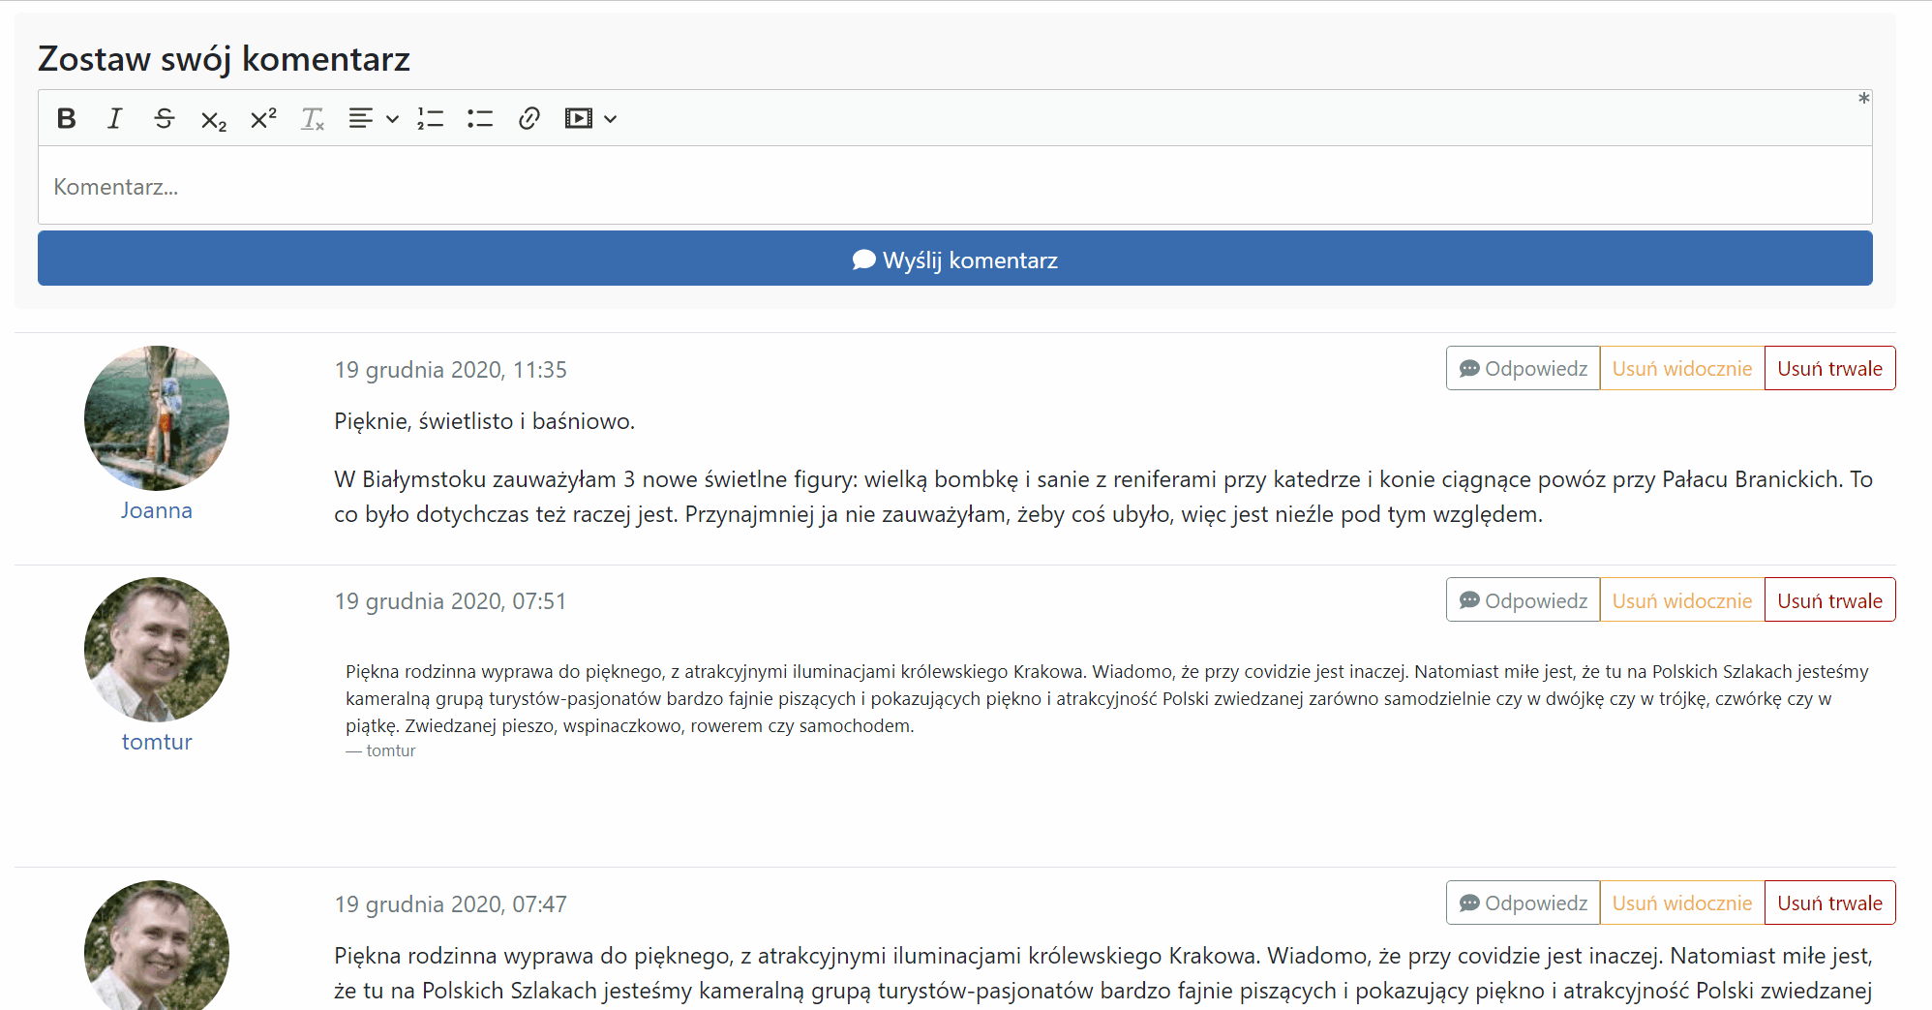This screenshot has height=1010, width=1932.
Task: Submit with Wyślij komentarz button
Action: point(954,259)
